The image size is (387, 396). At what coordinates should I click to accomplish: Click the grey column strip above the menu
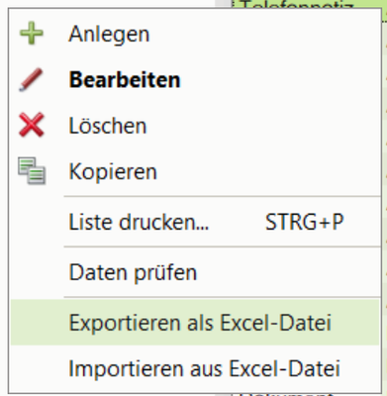pos(224,4)
